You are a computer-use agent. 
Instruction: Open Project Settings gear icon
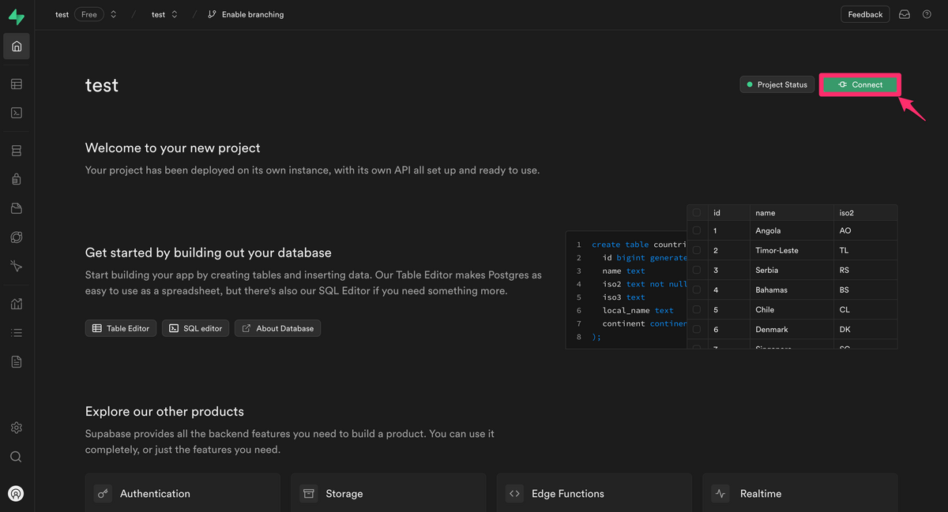[x=17, y=428]
